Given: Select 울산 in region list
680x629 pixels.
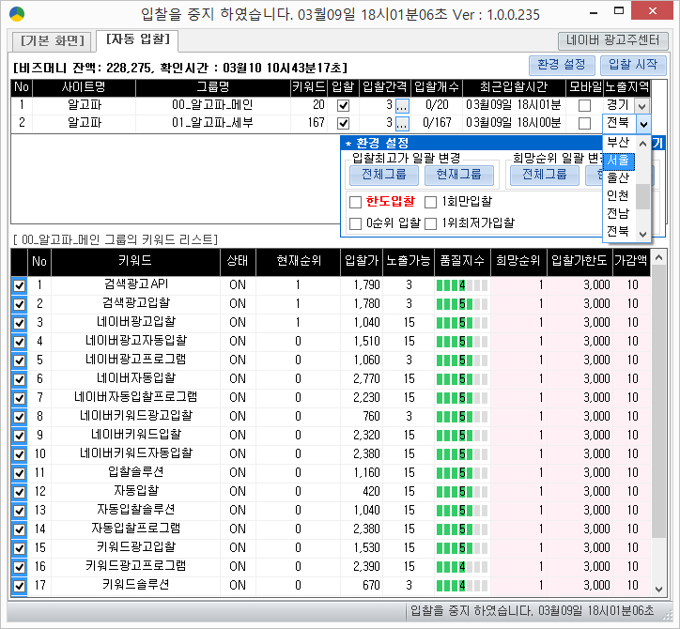Looking at the screenshot, I should [x=618, y=177].
